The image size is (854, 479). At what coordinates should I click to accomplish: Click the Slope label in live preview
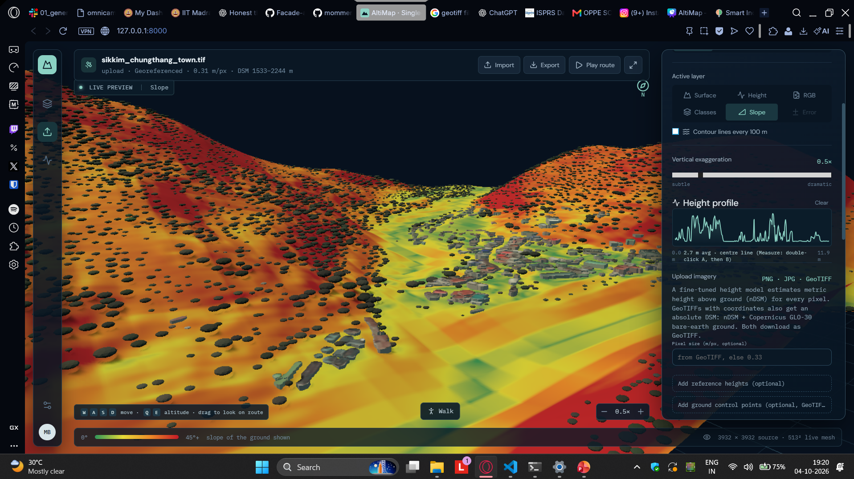159,88
